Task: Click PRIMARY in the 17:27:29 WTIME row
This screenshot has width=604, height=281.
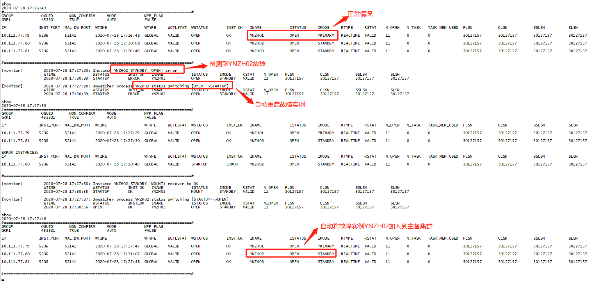Action: tap(326, 133)
